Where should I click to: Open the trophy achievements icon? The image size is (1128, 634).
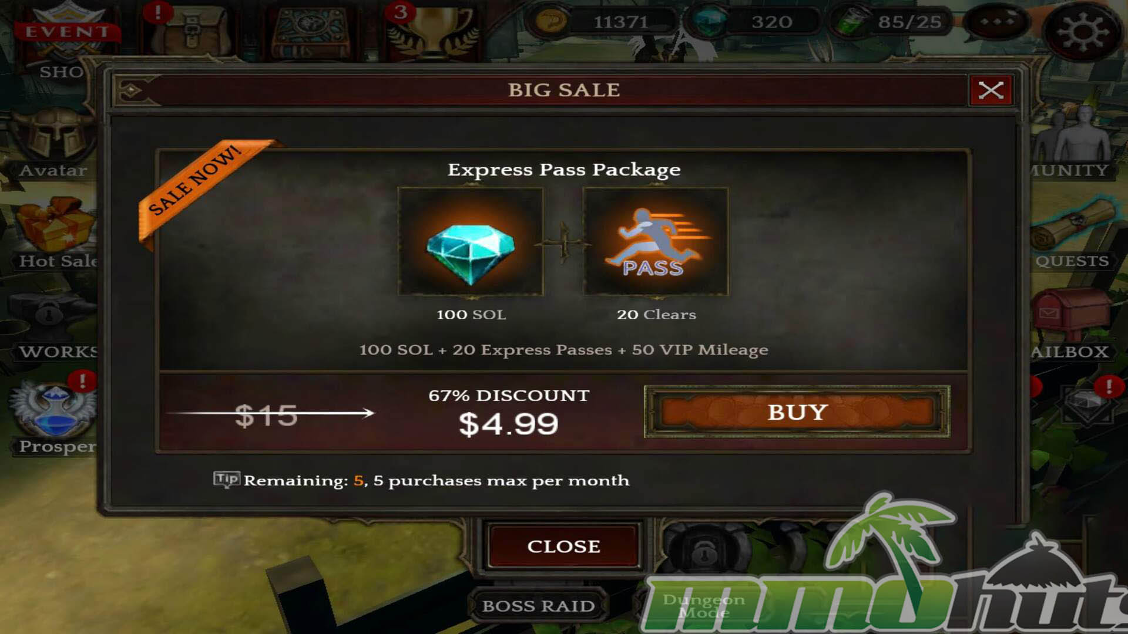click(432, 29)
